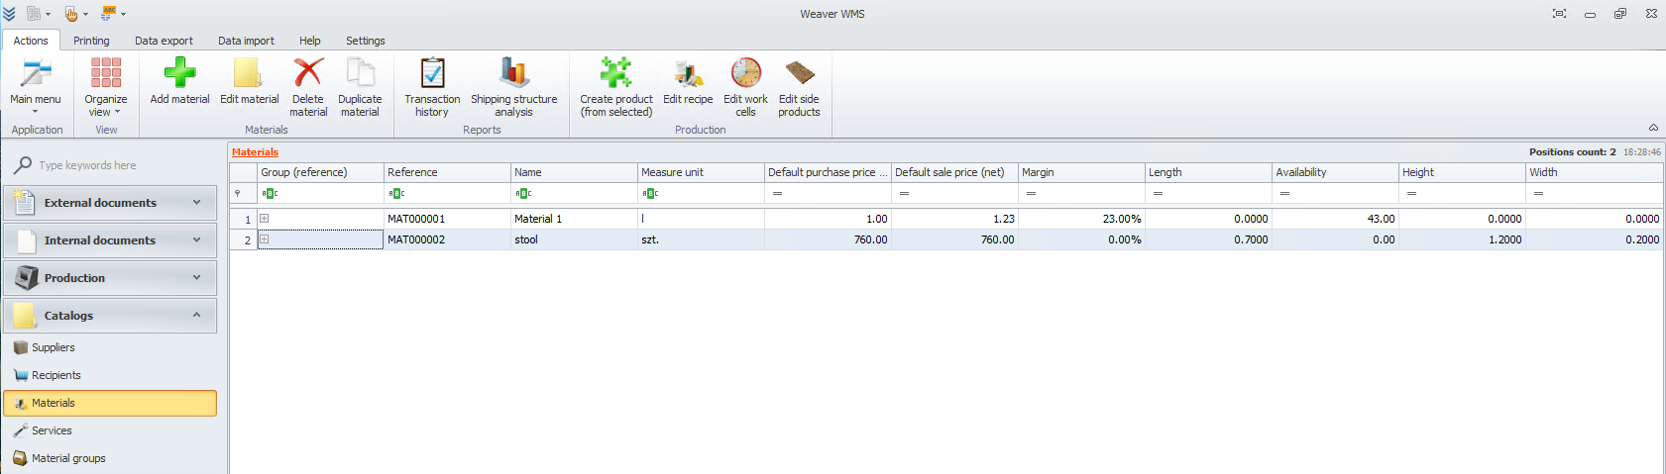Image resolution: width=1666 pixels, height=474 pixels.
Task: Expand row MAT000001 group details
Action: (265, 219)
